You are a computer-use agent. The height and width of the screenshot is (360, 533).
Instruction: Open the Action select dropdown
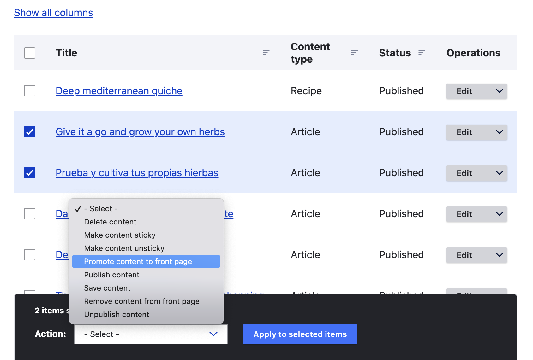(151, 334)
